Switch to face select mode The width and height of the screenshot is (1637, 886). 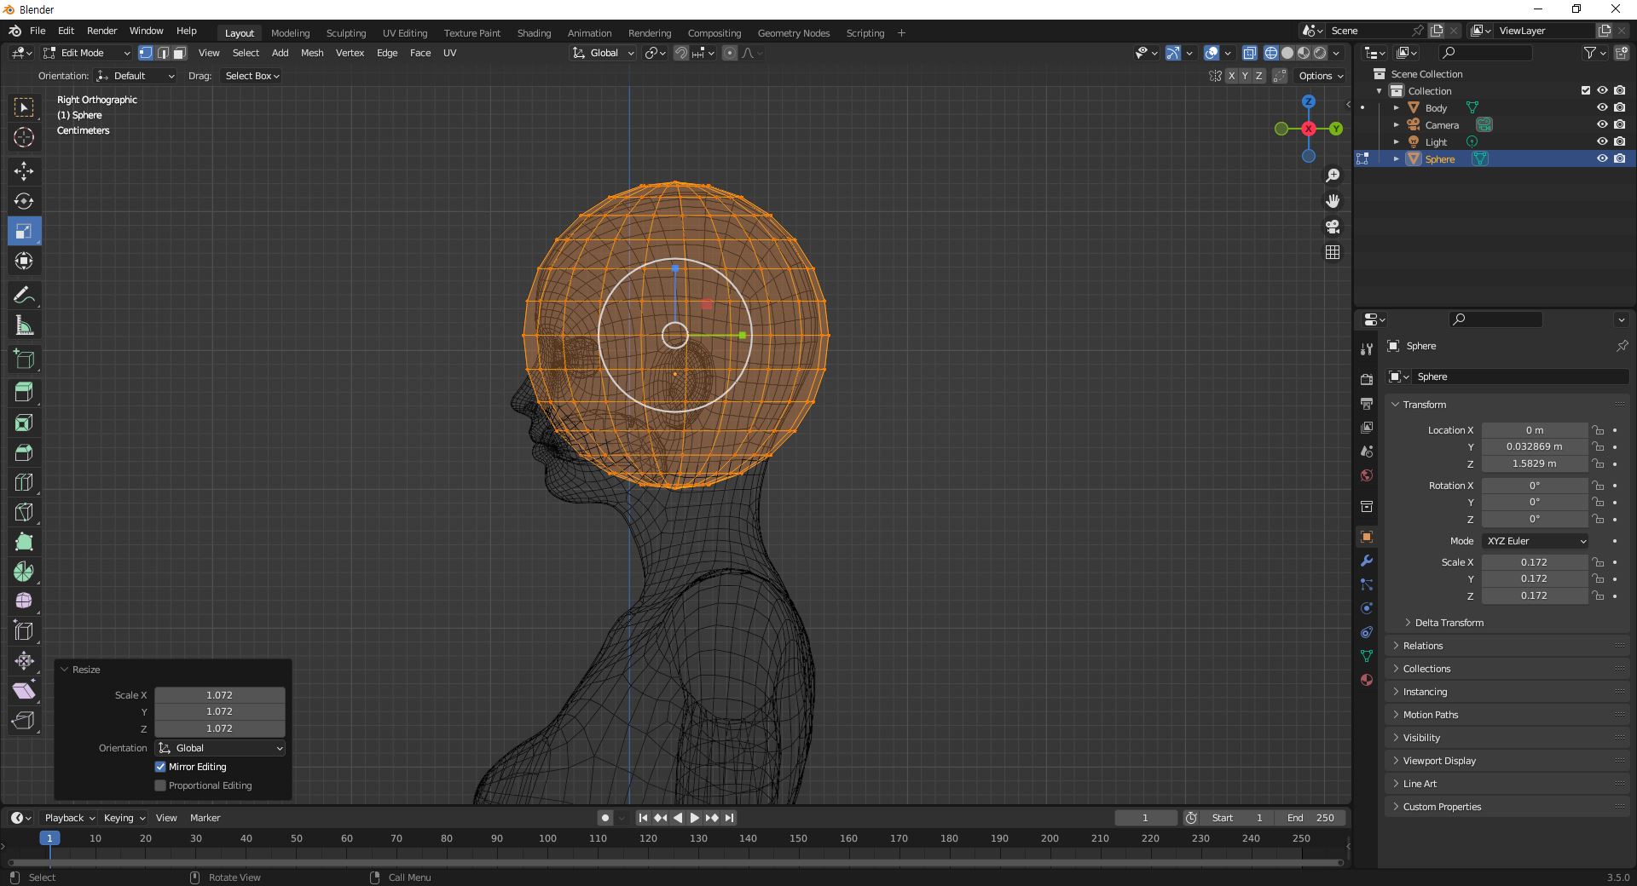tap(180, 53)
